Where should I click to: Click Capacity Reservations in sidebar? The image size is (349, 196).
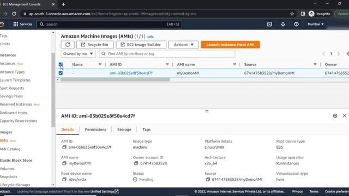click(19, 121)
